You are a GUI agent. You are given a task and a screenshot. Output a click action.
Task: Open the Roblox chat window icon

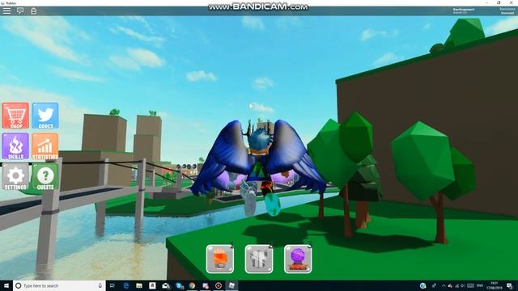[20, 11]
